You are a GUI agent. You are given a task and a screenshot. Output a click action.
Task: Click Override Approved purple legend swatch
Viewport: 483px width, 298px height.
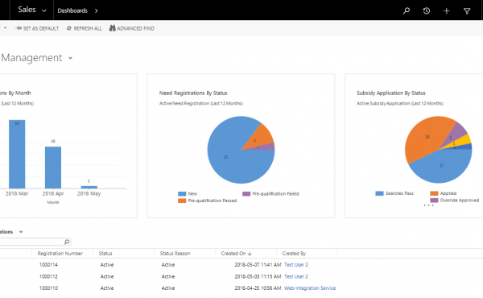(434, 201)
